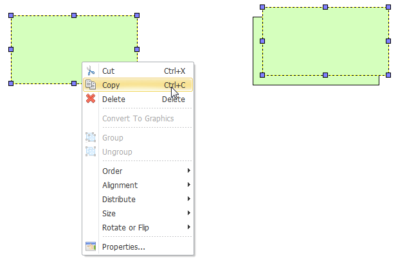
Task: Click the Group icon in the menu
Action: 91,137
